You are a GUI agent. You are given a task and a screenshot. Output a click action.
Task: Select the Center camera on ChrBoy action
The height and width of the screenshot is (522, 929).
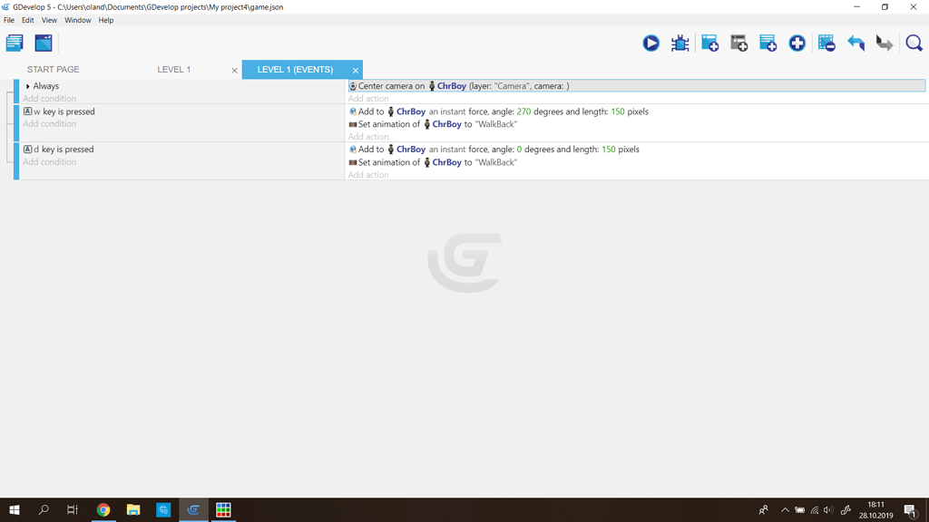pos(637,86)
